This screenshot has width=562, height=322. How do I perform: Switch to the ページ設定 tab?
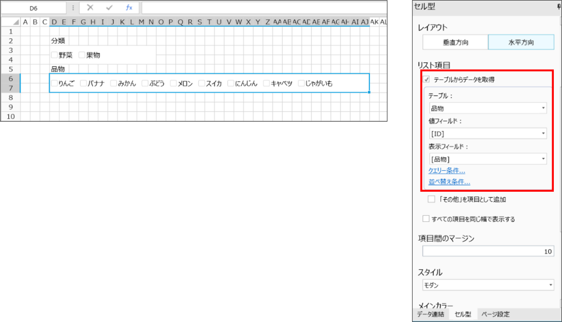495,314
